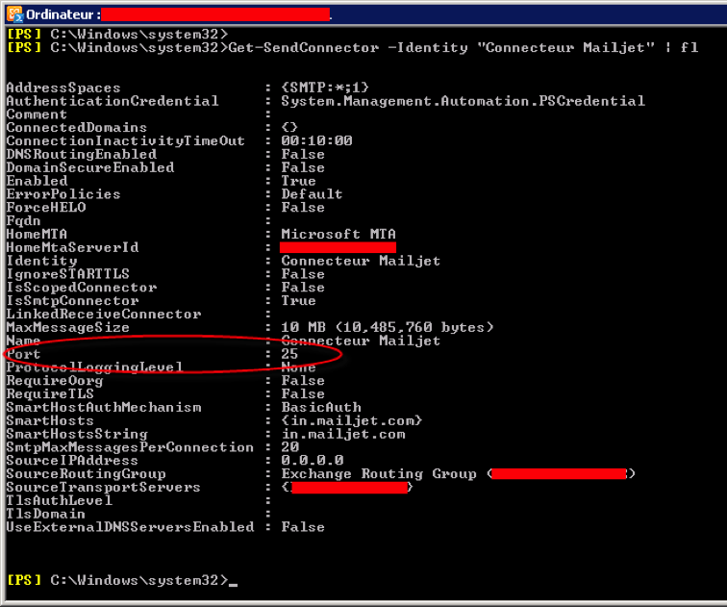727x607 pixels.
Task: Click the RequireTLS label
Action: click(x=50, y=394)
